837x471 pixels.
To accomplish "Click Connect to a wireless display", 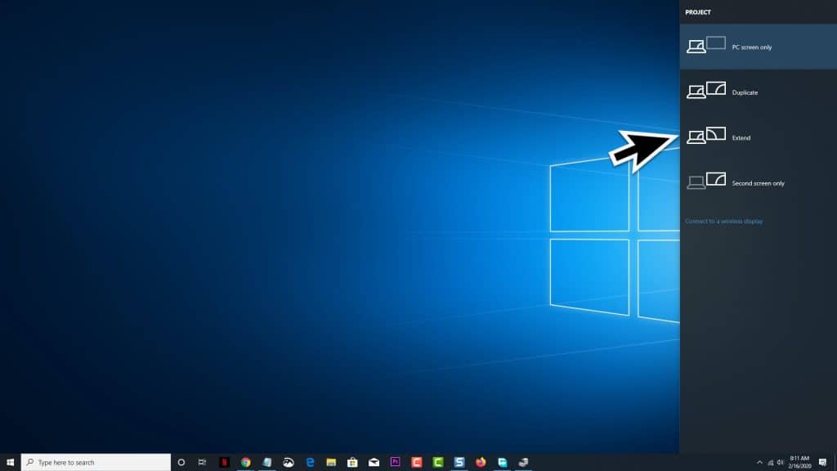I will (x=726, y=221).
